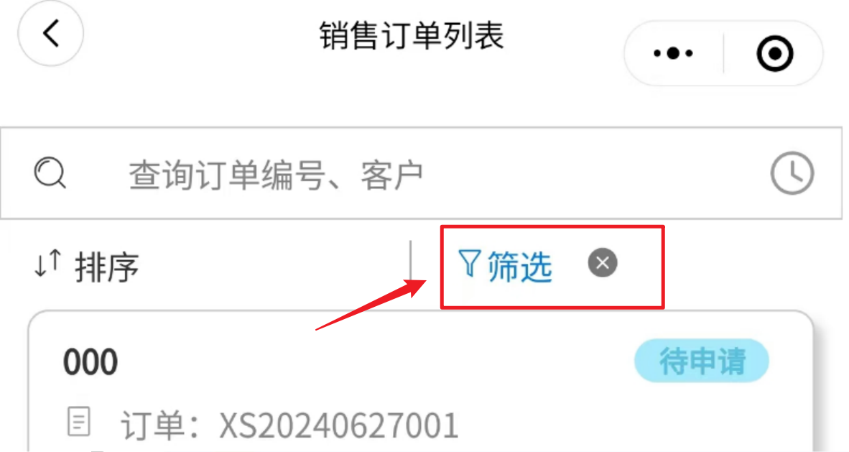Select order number XS20240627001
The width and height of the screenshot is (849, 452).
click(339, 425)
